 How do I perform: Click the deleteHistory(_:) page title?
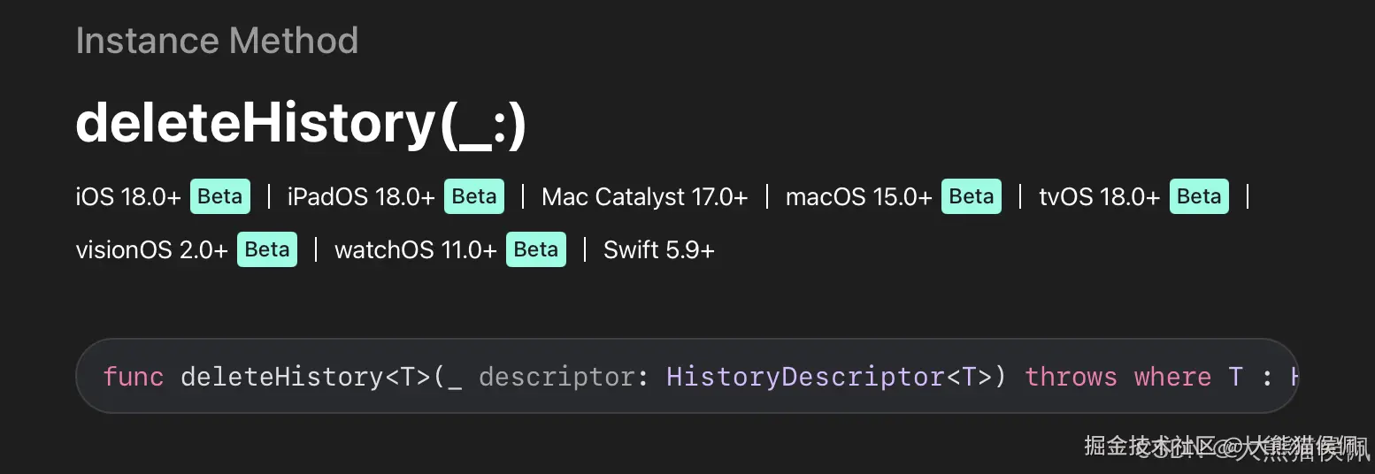point(301,122)
